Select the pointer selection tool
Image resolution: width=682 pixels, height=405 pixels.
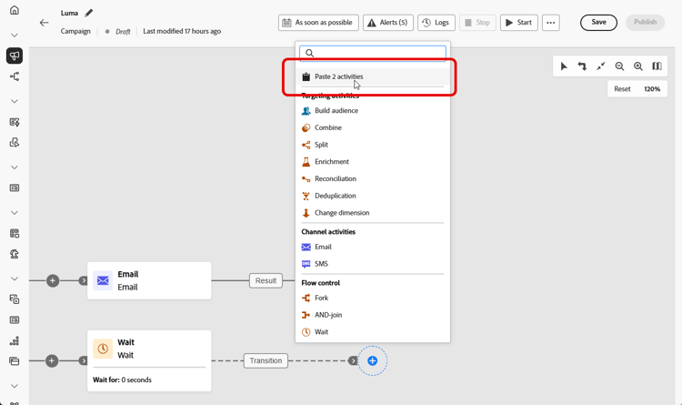pos(564,66)
